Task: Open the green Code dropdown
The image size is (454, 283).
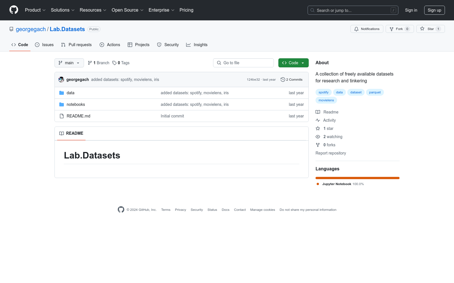Action: (x=293, y=63)
